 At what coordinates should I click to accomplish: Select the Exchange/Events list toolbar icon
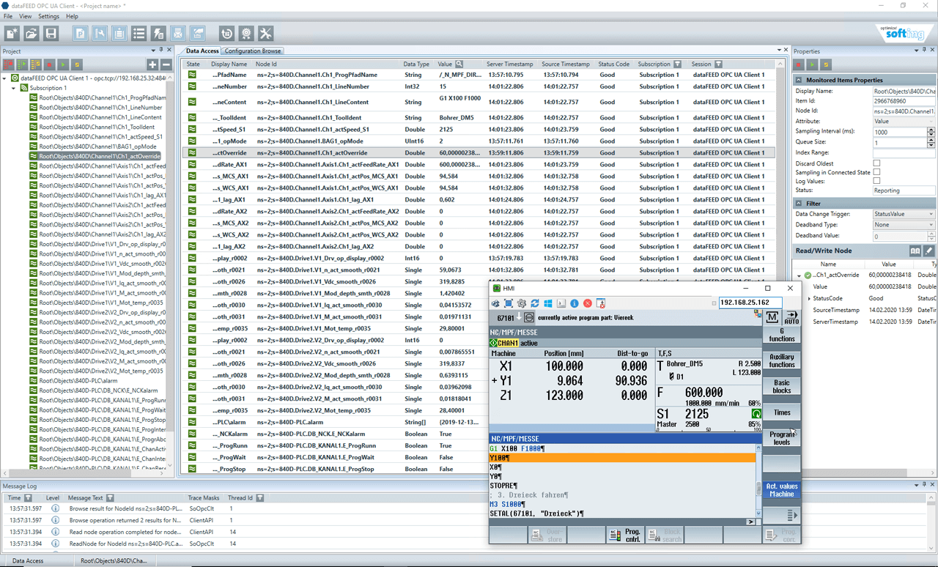tap(138, 33)
